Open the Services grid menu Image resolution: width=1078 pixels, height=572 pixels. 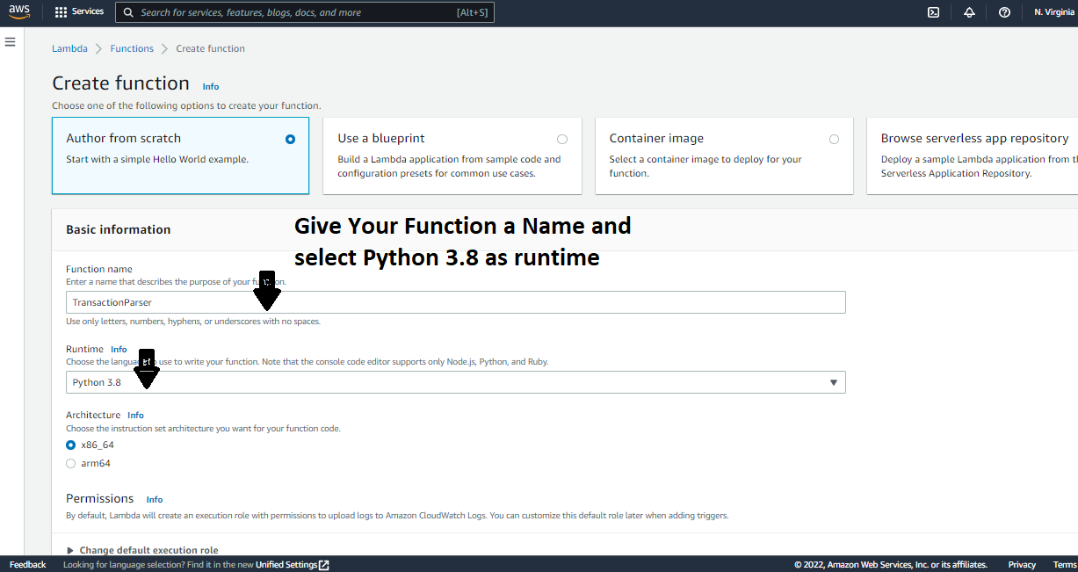point(61,12)
